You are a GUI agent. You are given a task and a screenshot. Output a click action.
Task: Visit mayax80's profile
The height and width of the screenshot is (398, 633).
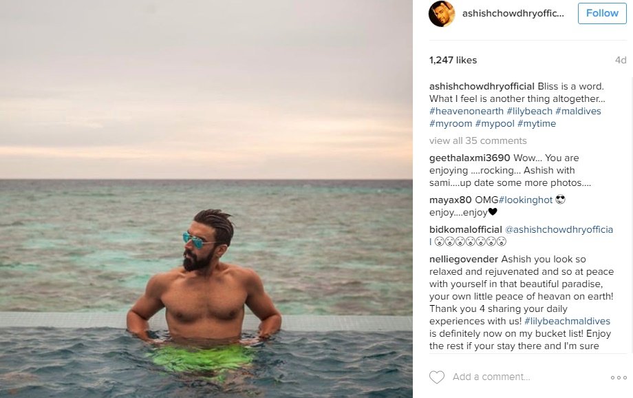[450, 200]
